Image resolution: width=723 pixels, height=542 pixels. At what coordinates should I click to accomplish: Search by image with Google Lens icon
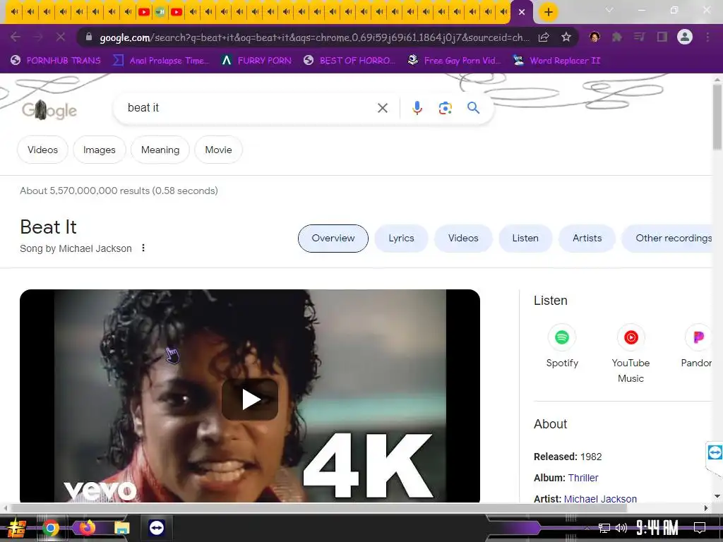[445, 108]
